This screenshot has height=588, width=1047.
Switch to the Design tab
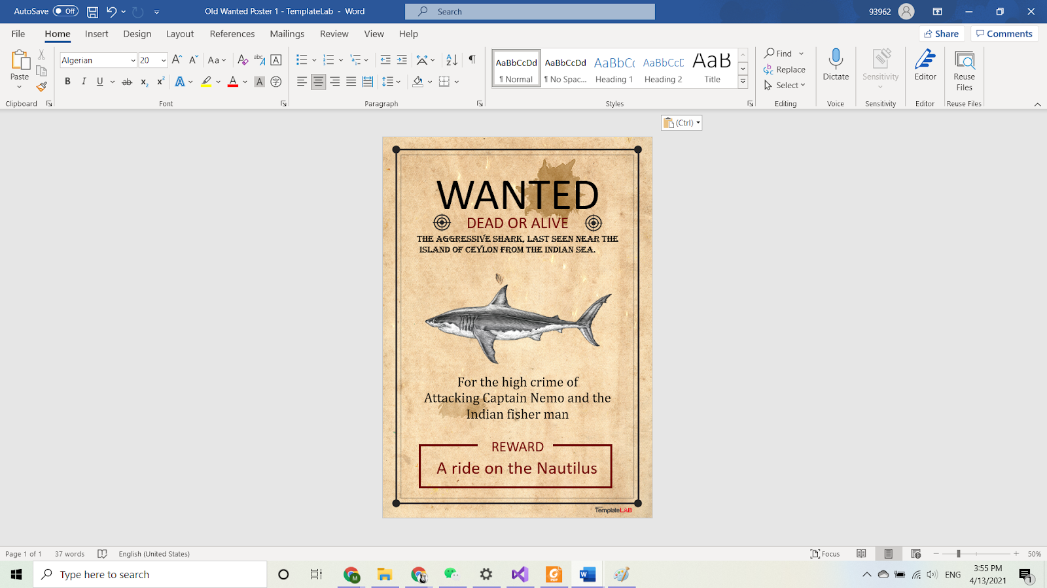pyautogui.click(x=137, y=34)
